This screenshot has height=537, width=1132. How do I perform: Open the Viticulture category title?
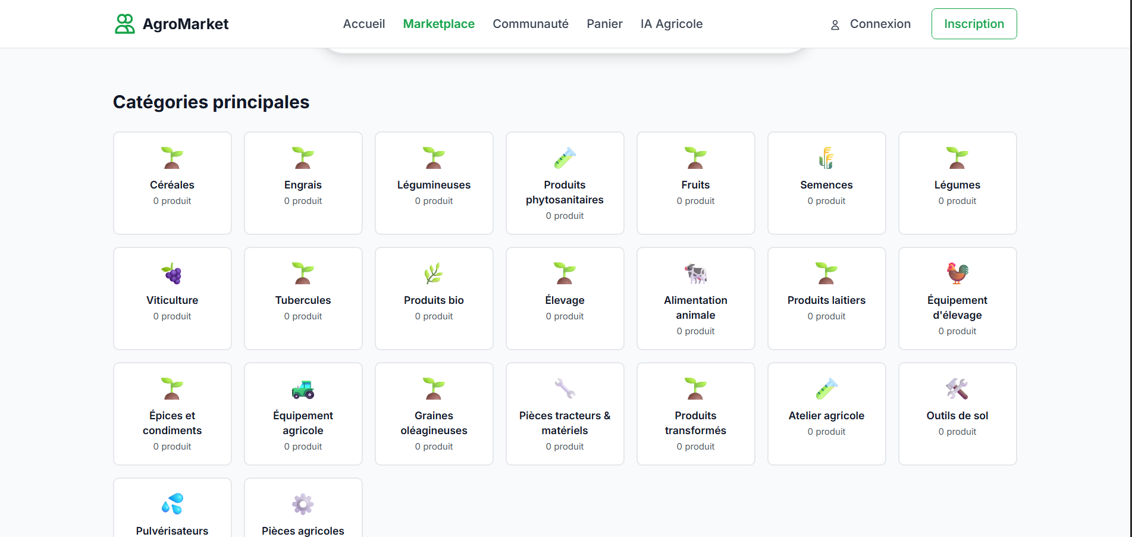click(x=173, y=300)
